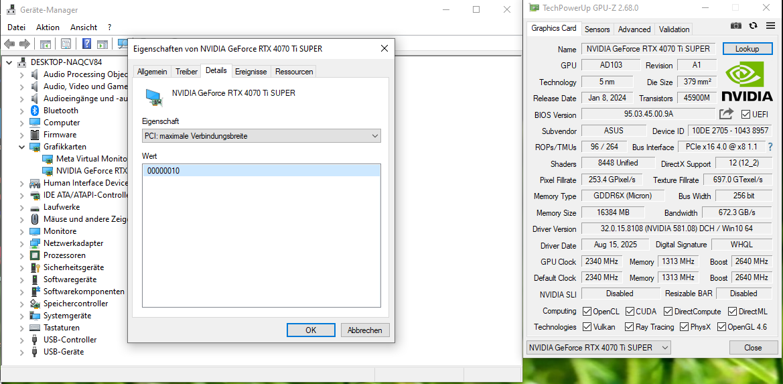The width and height of the screenshot is (783, 384).
Task: Open the Properties toolbar icon in Geräte-Manager
Action: [x=66, y=44]
